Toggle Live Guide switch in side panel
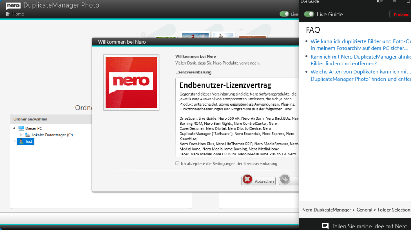 (x=309, y=14)
